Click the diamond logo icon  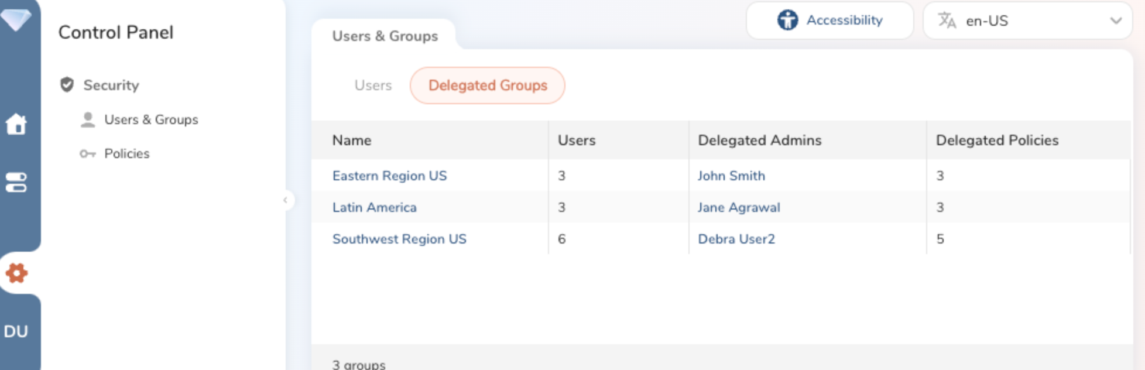[16, 19]
